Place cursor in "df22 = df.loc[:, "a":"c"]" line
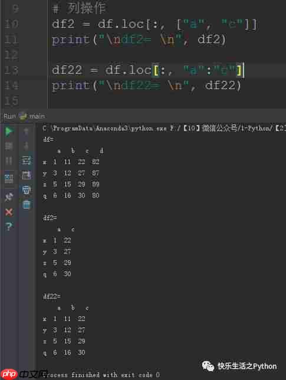 pos(148,70)
